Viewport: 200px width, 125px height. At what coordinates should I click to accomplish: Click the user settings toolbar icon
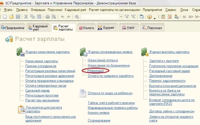click(x=176, y=17)
